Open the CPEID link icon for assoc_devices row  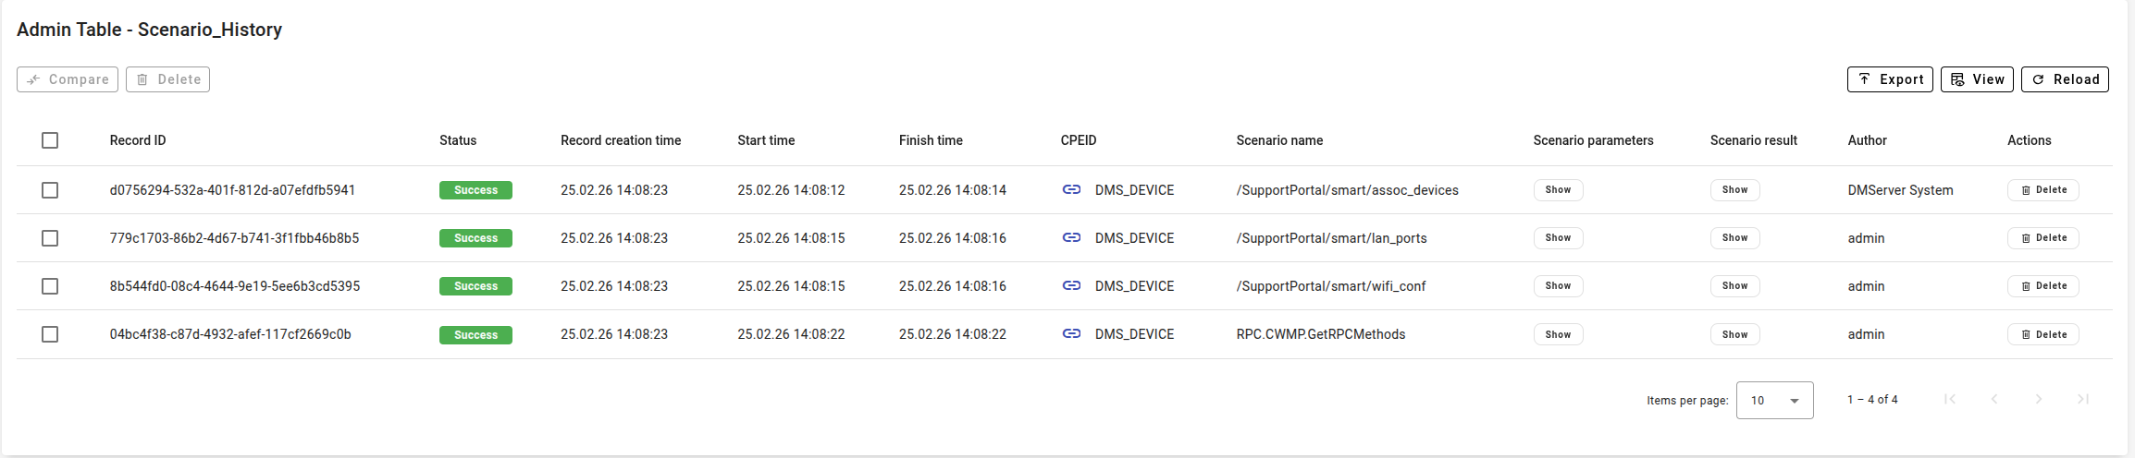point(1071,189)
